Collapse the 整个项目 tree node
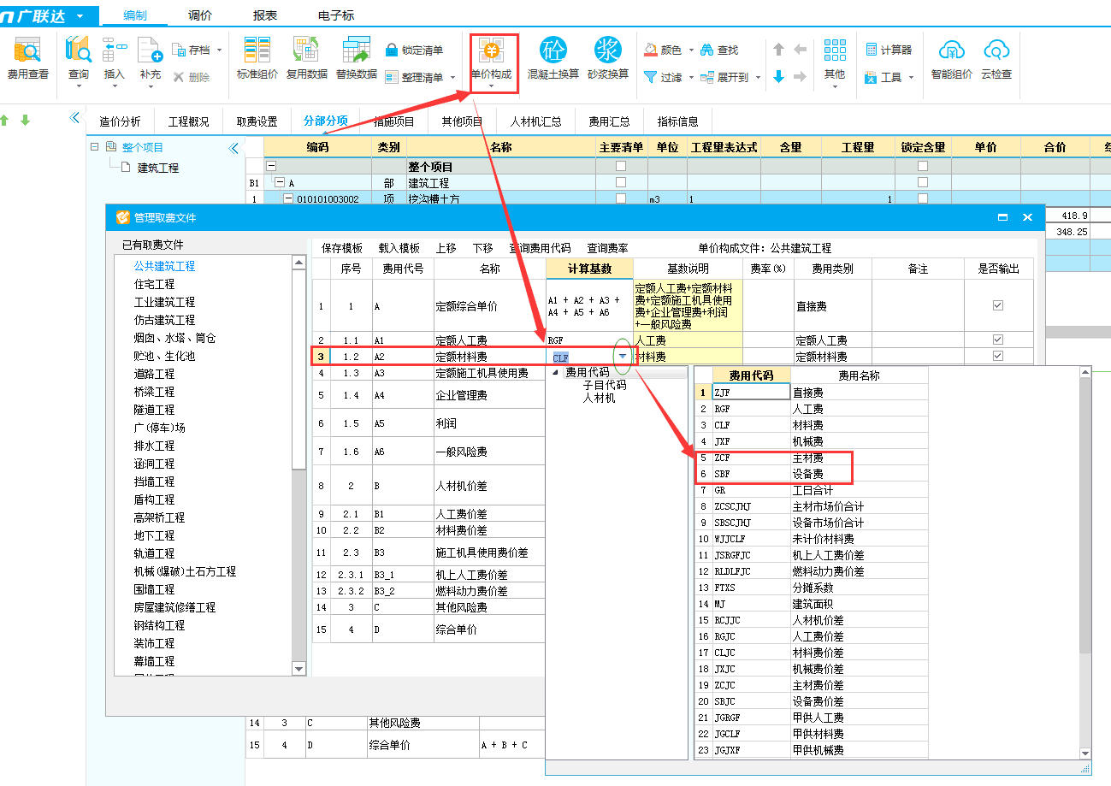 tap(95, 147)
